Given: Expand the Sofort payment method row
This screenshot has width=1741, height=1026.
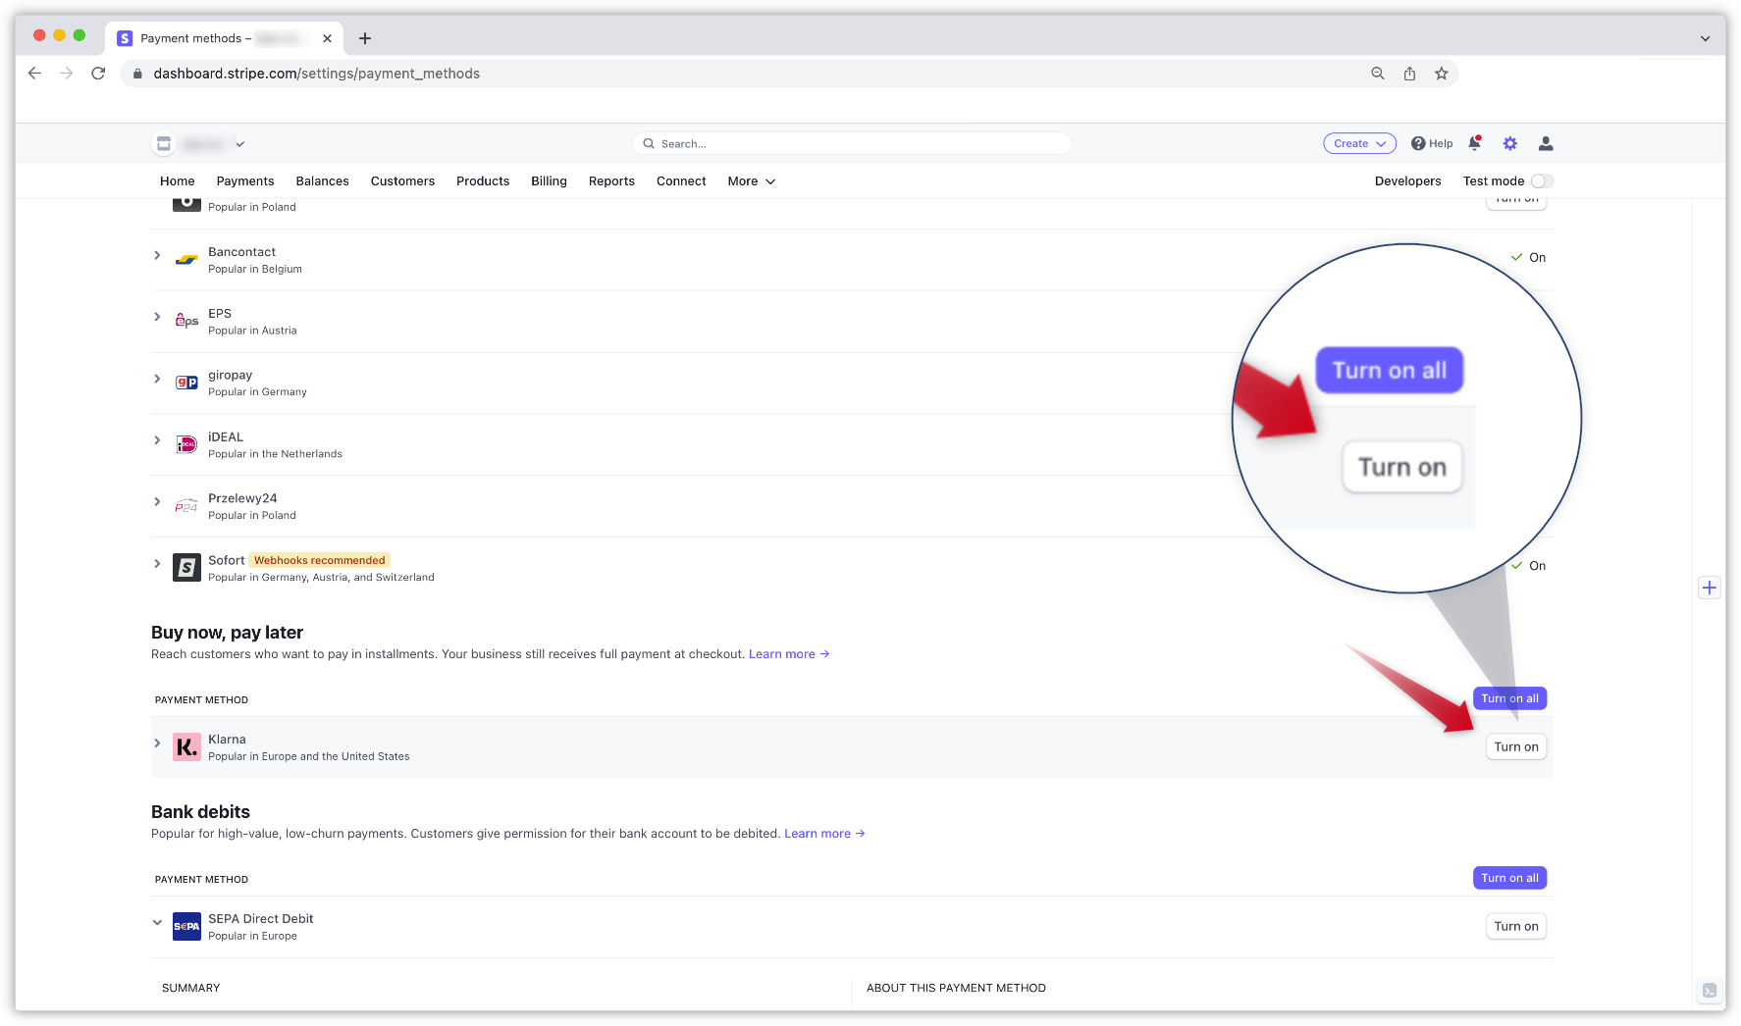Looking at the screenshot, I should [157, 564].
